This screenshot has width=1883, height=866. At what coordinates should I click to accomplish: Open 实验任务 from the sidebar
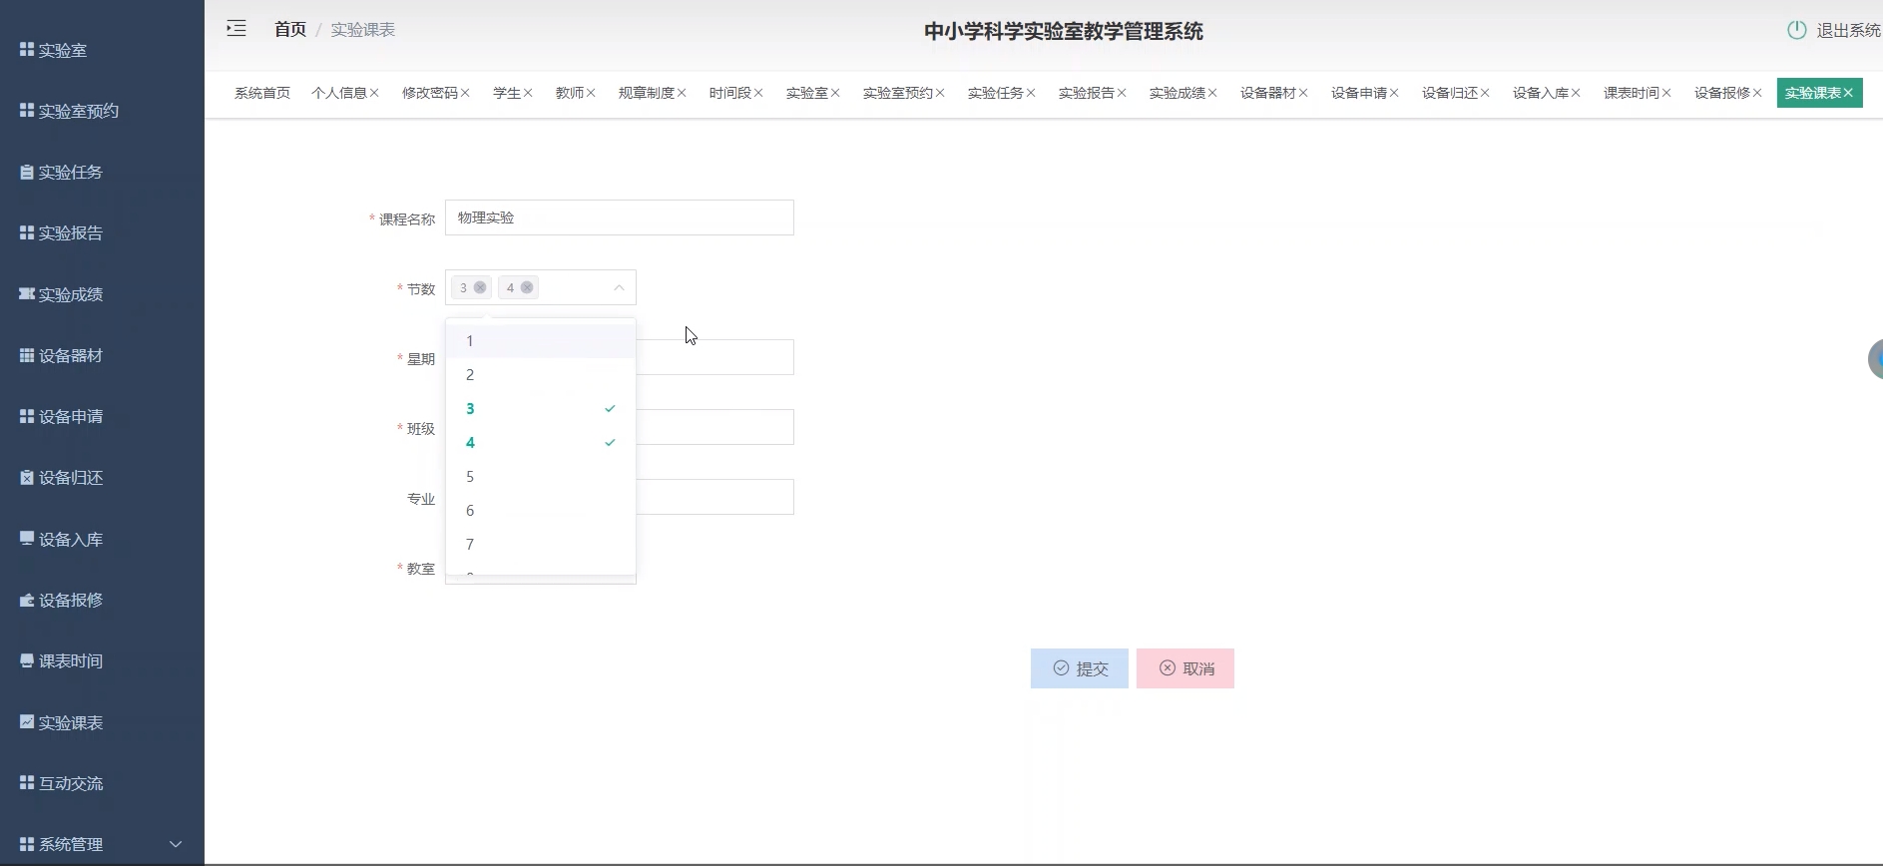pos(70,172)
